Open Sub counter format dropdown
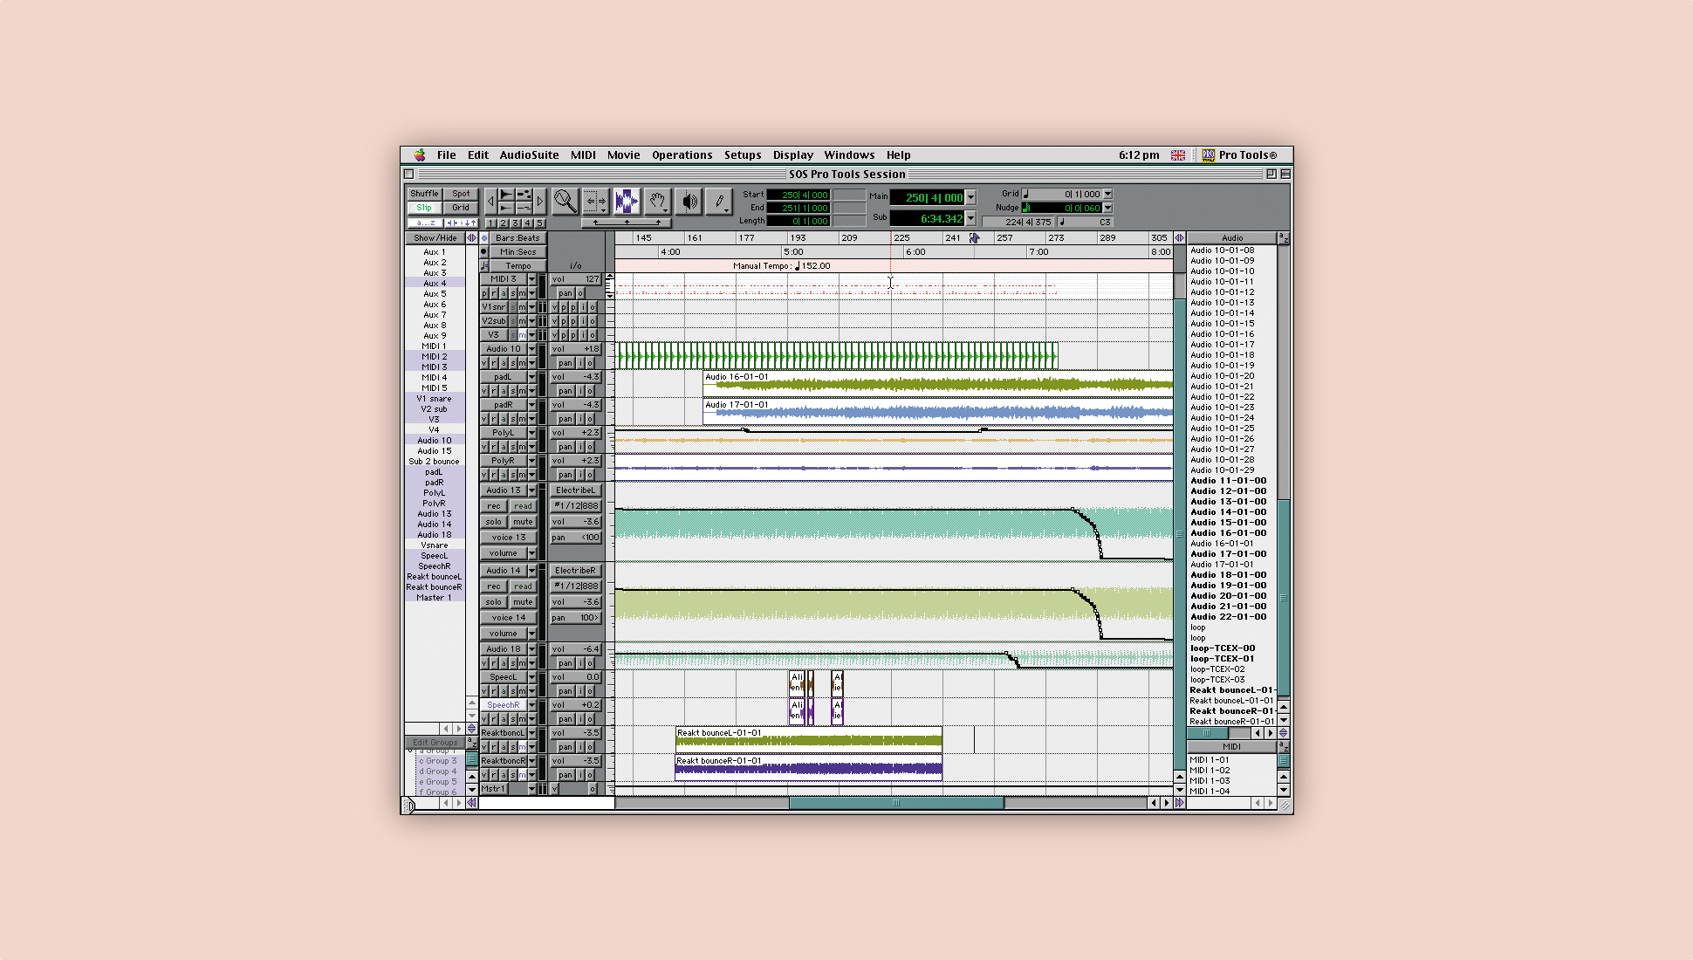The height and width of the screenshot is (960, 1693). pyautogui.click(x=970, y=218)
